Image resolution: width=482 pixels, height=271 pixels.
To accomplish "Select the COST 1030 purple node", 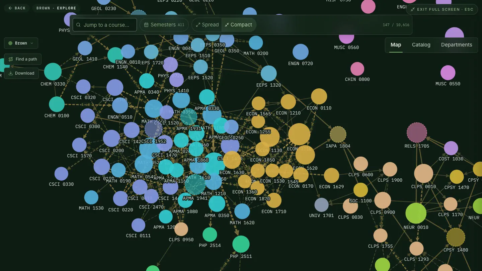I will coord(451,148).
